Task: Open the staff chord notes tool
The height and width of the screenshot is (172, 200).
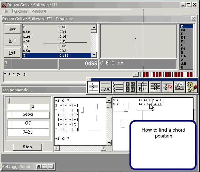Action: [155, 87]
